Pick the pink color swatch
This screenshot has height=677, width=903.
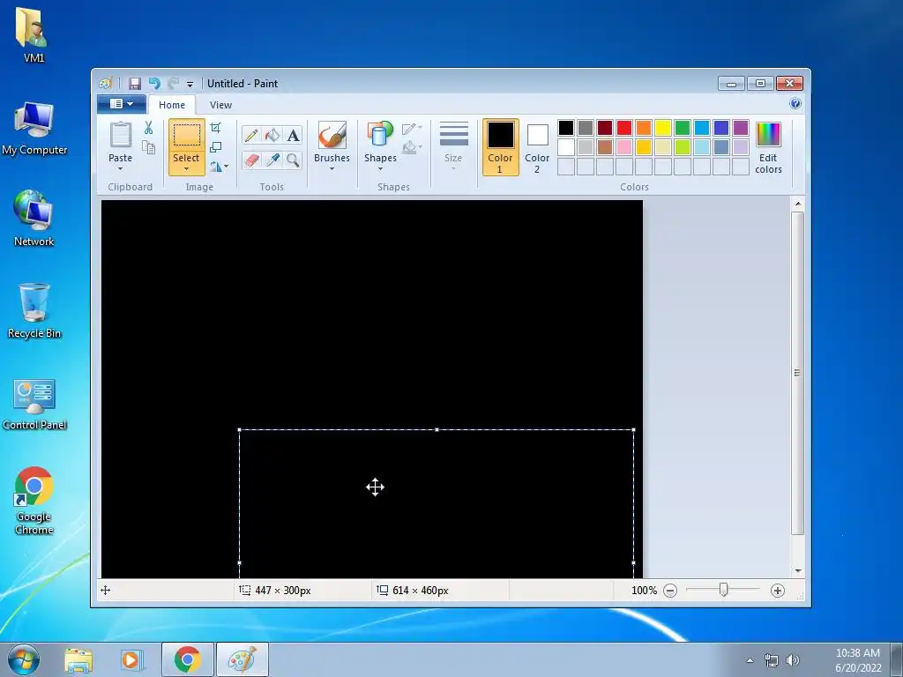tap(624, 147)
